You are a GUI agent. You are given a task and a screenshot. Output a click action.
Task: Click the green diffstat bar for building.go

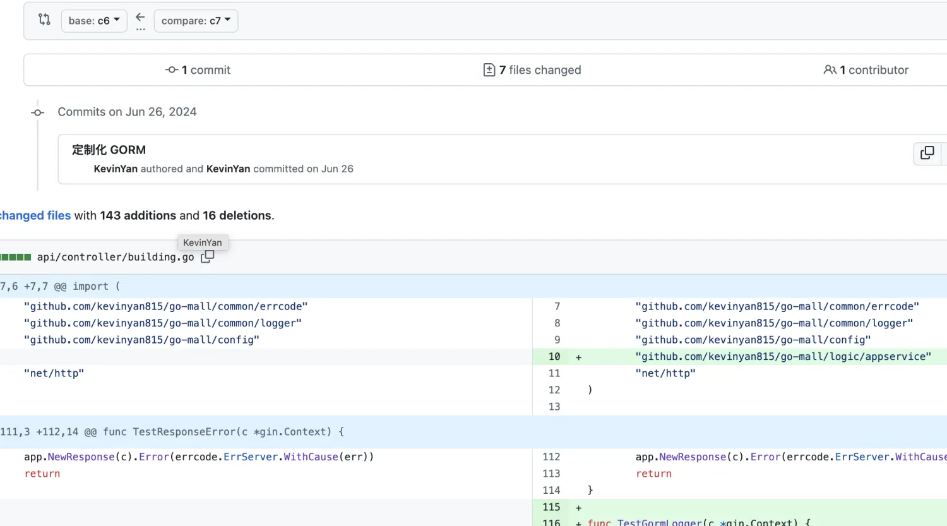tap(15, 257)
